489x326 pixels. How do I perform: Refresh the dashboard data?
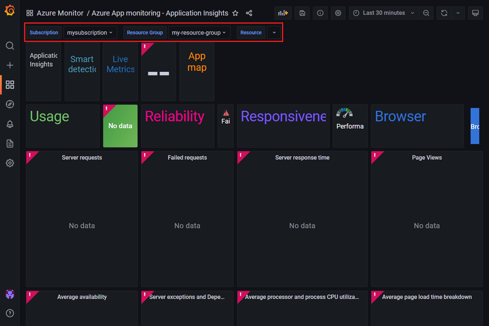click(x=444, y=13)
